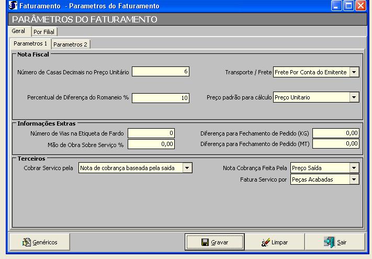Screen dimensions: 372x259
Task: Click the Sair exit door icon
Action: (x=329, y=242)
